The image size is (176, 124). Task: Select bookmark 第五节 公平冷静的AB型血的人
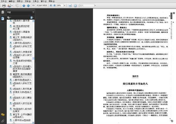pos(22,116)
